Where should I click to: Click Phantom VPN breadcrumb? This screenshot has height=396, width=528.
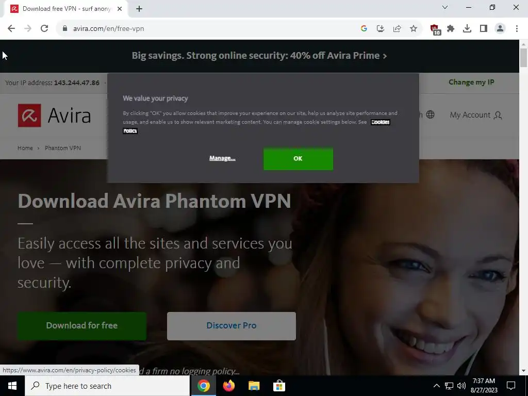click(x=63, y=148)
